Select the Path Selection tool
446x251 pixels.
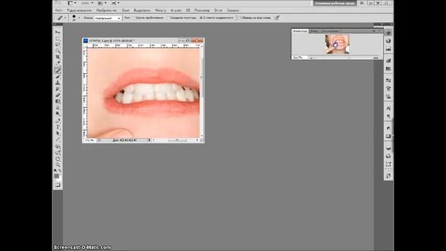[x=58, y=133]
